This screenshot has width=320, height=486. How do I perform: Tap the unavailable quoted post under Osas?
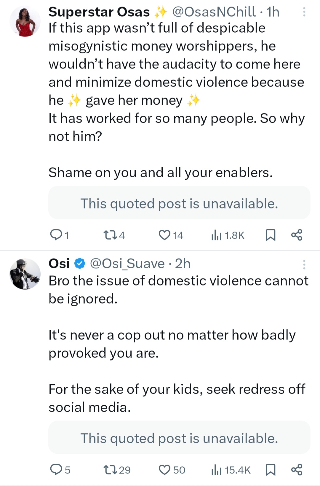[179, 203]
